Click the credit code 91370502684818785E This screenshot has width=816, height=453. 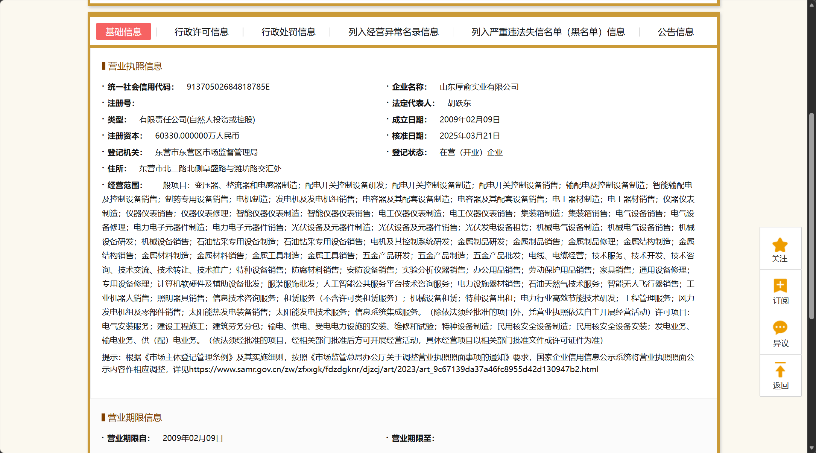[228, 87]
